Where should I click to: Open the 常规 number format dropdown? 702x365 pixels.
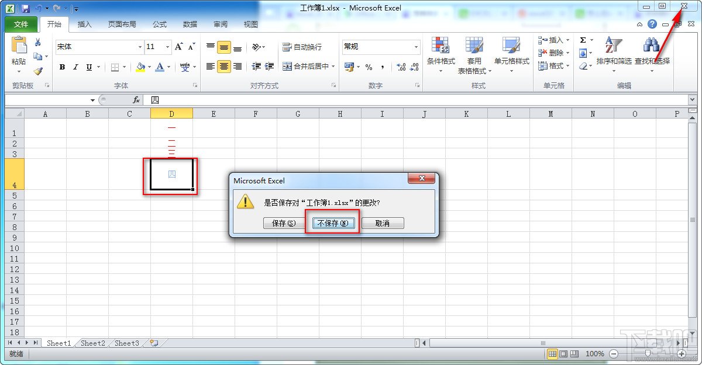click(417, 47)
